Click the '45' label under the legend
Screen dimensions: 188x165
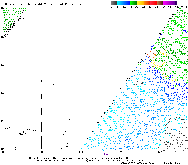tap(169, 7)
